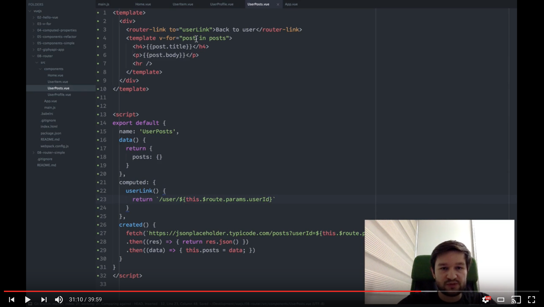Screen dimensions: 544x307
Task: Open package.json in the sidebar
Action: 51,133
